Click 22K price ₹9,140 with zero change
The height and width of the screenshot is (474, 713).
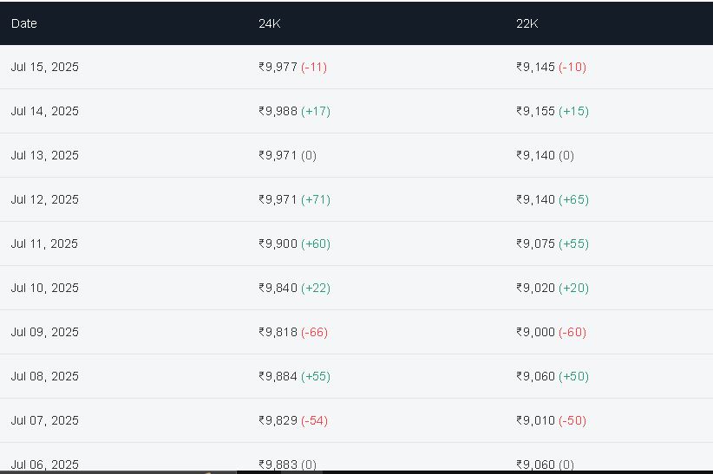tap(545, 155)
